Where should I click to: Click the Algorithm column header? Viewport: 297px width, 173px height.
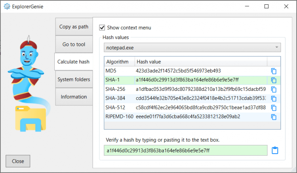[118, 62]
